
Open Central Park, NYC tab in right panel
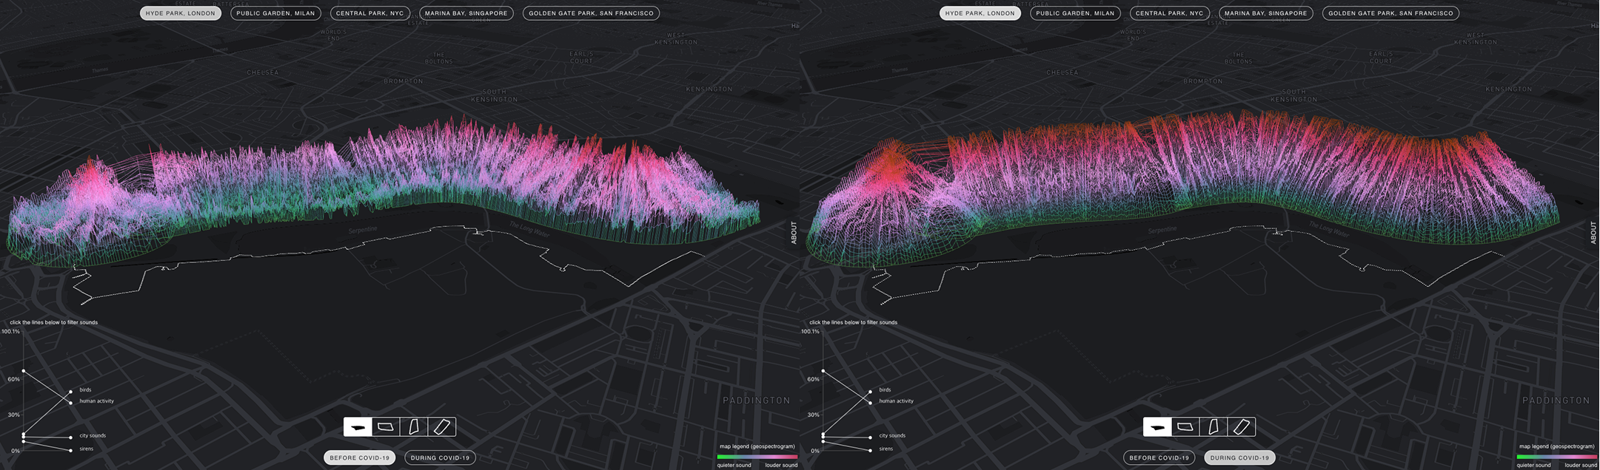pos(1170,13)
